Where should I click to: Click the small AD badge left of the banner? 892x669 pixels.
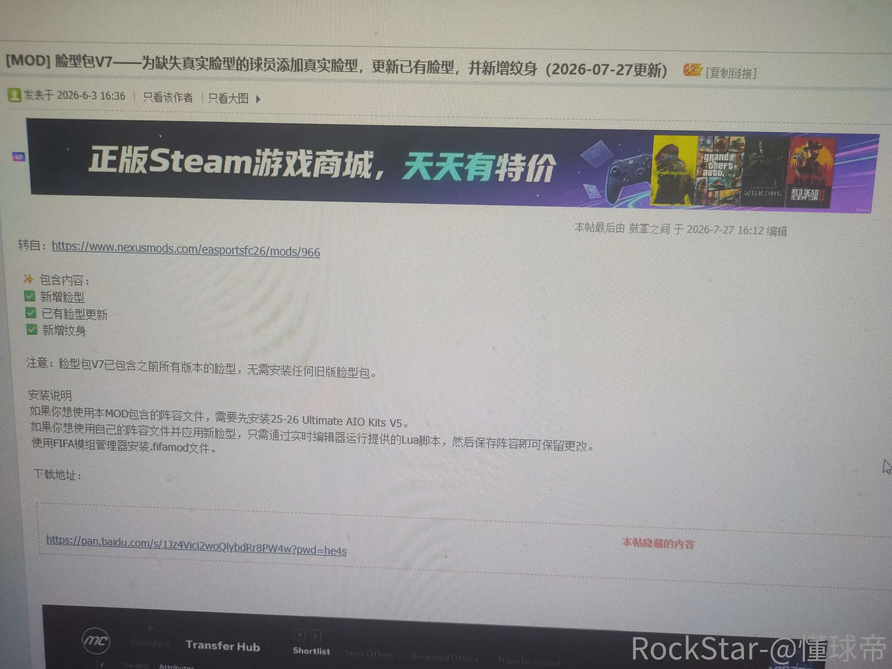coord(19,156)
